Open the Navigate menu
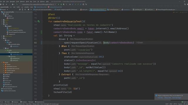Viewport: 188px width, 105px height. pos(12,1)
